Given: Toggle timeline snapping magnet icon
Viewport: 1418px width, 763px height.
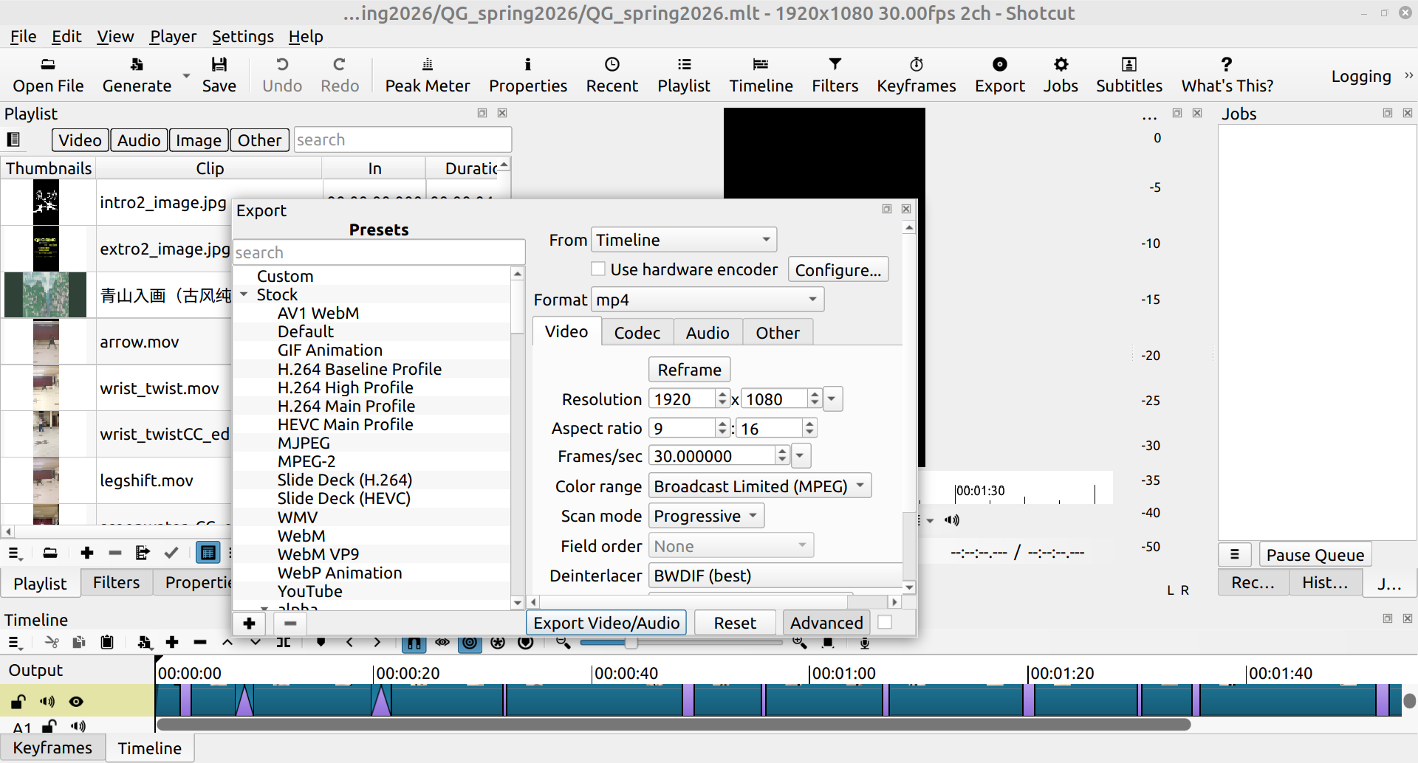Looking at the screenshot, I should pyautogui.click(x=414, y=643).
